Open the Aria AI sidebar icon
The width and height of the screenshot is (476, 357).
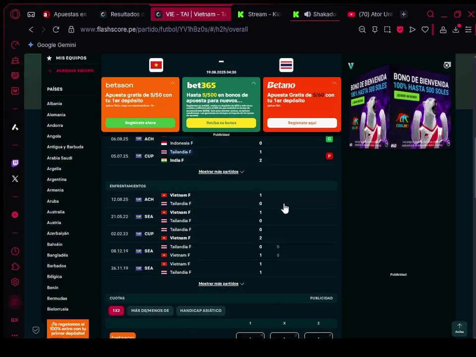pyautogui.click(x=15, y=127)
